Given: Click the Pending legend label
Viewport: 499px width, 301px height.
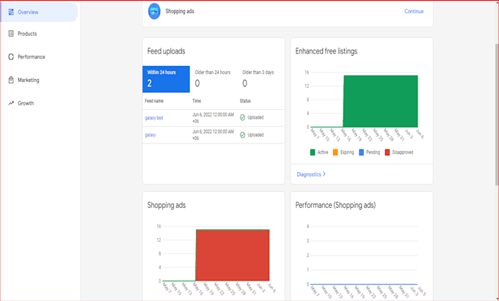Looking at the screenshot, I should 373,152.
